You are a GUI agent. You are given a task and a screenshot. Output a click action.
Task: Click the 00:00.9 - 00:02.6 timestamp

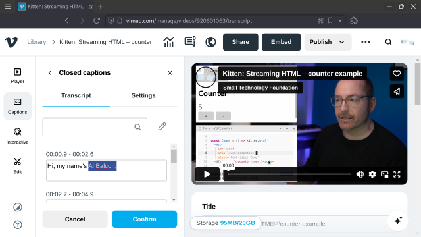point(70,154)
